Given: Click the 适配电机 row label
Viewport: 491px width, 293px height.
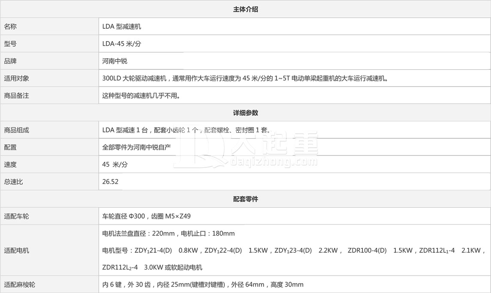Looking at the screenshot, I should [x=17, y=251].
